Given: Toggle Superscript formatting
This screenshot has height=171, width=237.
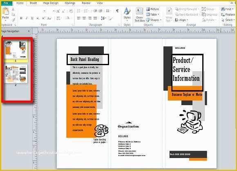Looking at the screenshot, I should pos(43,18).
